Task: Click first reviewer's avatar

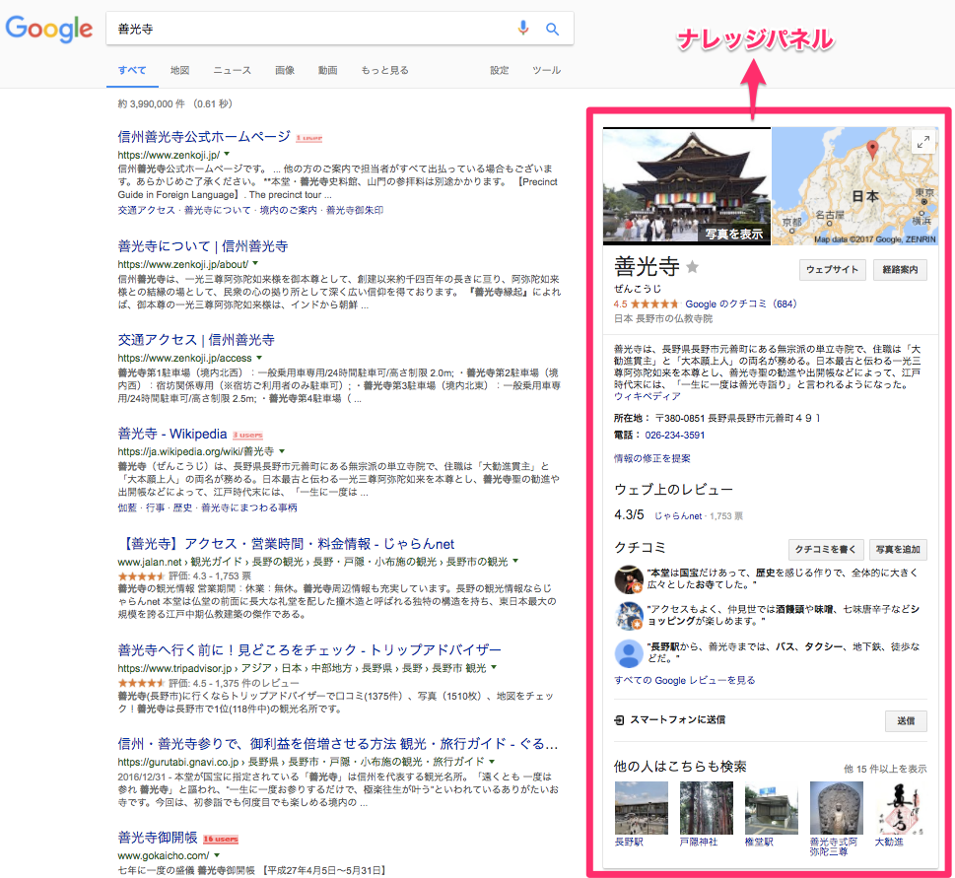Action: 629,579
